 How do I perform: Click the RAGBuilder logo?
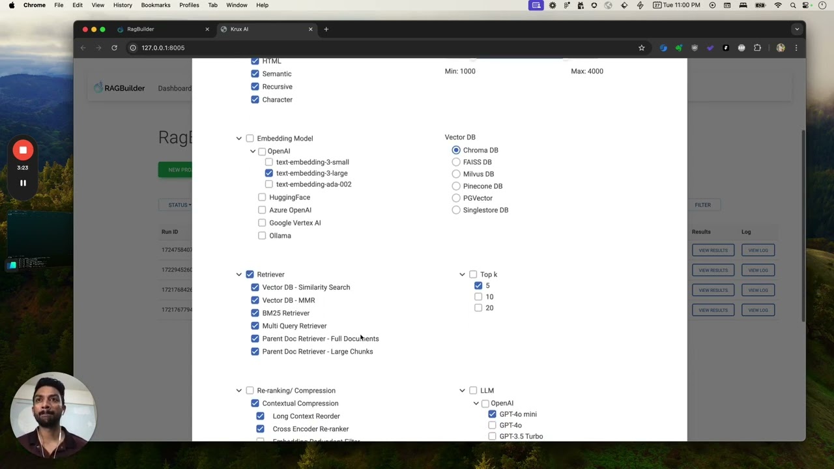click(119, 88)
